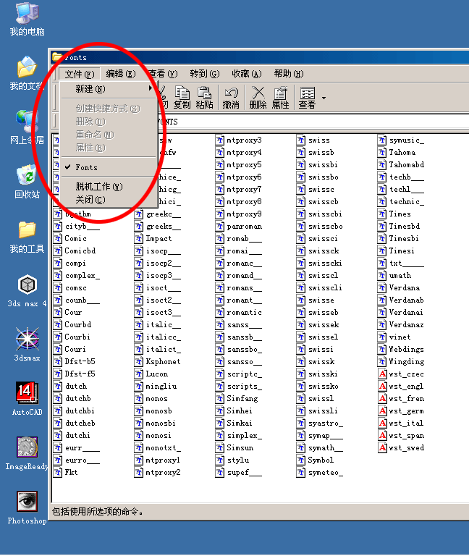Toggle the checked Fonts menu entry
The image size is (469, 556).
[86, 167]
